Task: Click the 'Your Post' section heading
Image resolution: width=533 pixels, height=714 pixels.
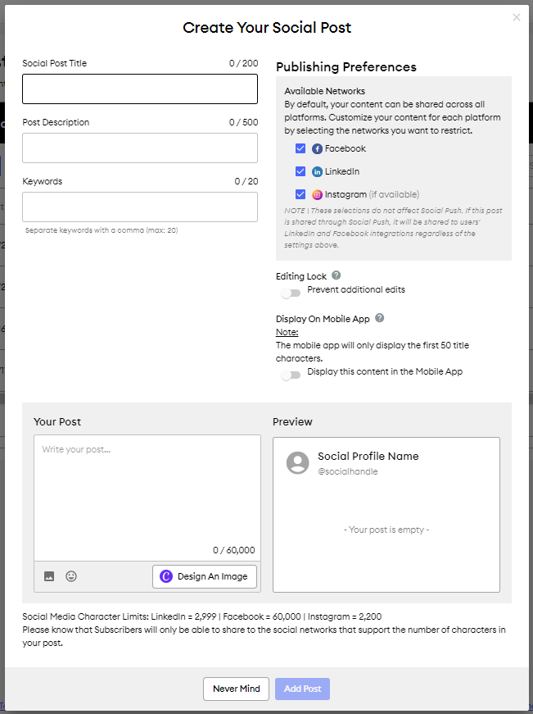Action: click(57, 421)
